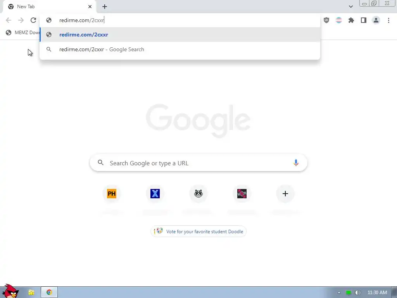Open the green system tray icon

(349, 293)
